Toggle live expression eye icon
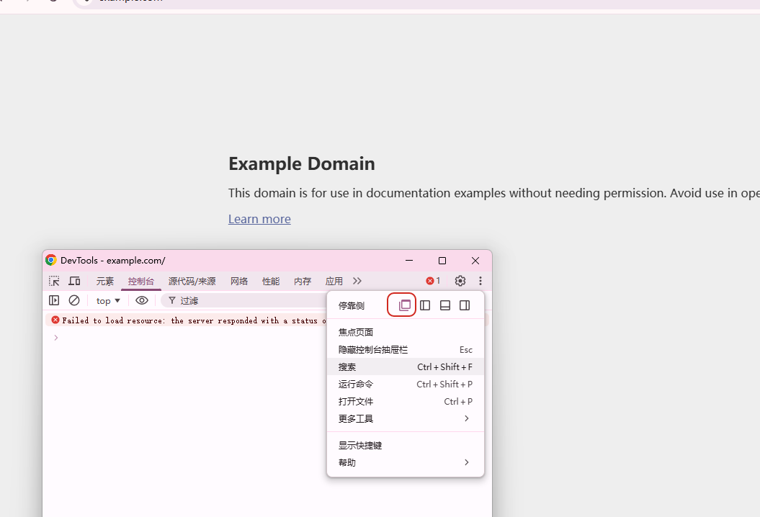This screenshot has width=760, height=517. click(x=141, y=300)
